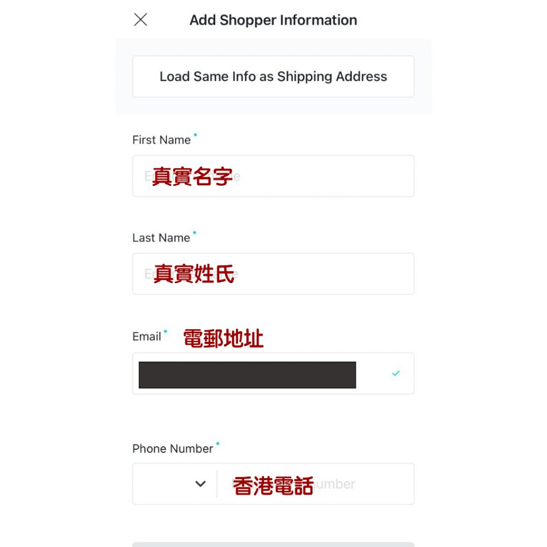Focus the First Name input field
The width and height of the screenshot is (547, 547).
273,176
